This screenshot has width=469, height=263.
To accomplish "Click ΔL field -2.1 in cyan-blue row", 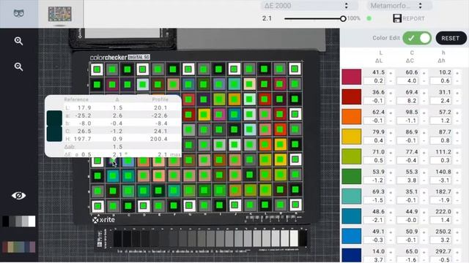I will (374, 220).
